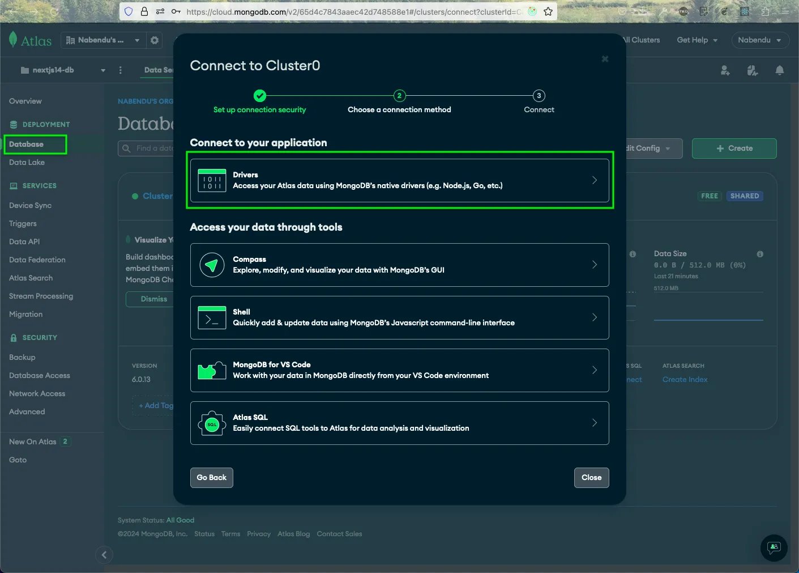799x573 pixels.
Task: Click the Terms footer link
Action: [230, 534]
